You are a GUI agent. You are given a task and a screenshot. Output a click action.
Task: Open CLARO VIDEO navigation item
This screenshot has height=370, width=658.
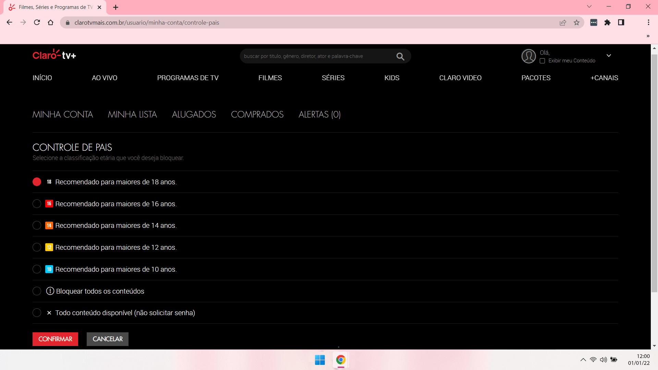[x=460, y=78]
